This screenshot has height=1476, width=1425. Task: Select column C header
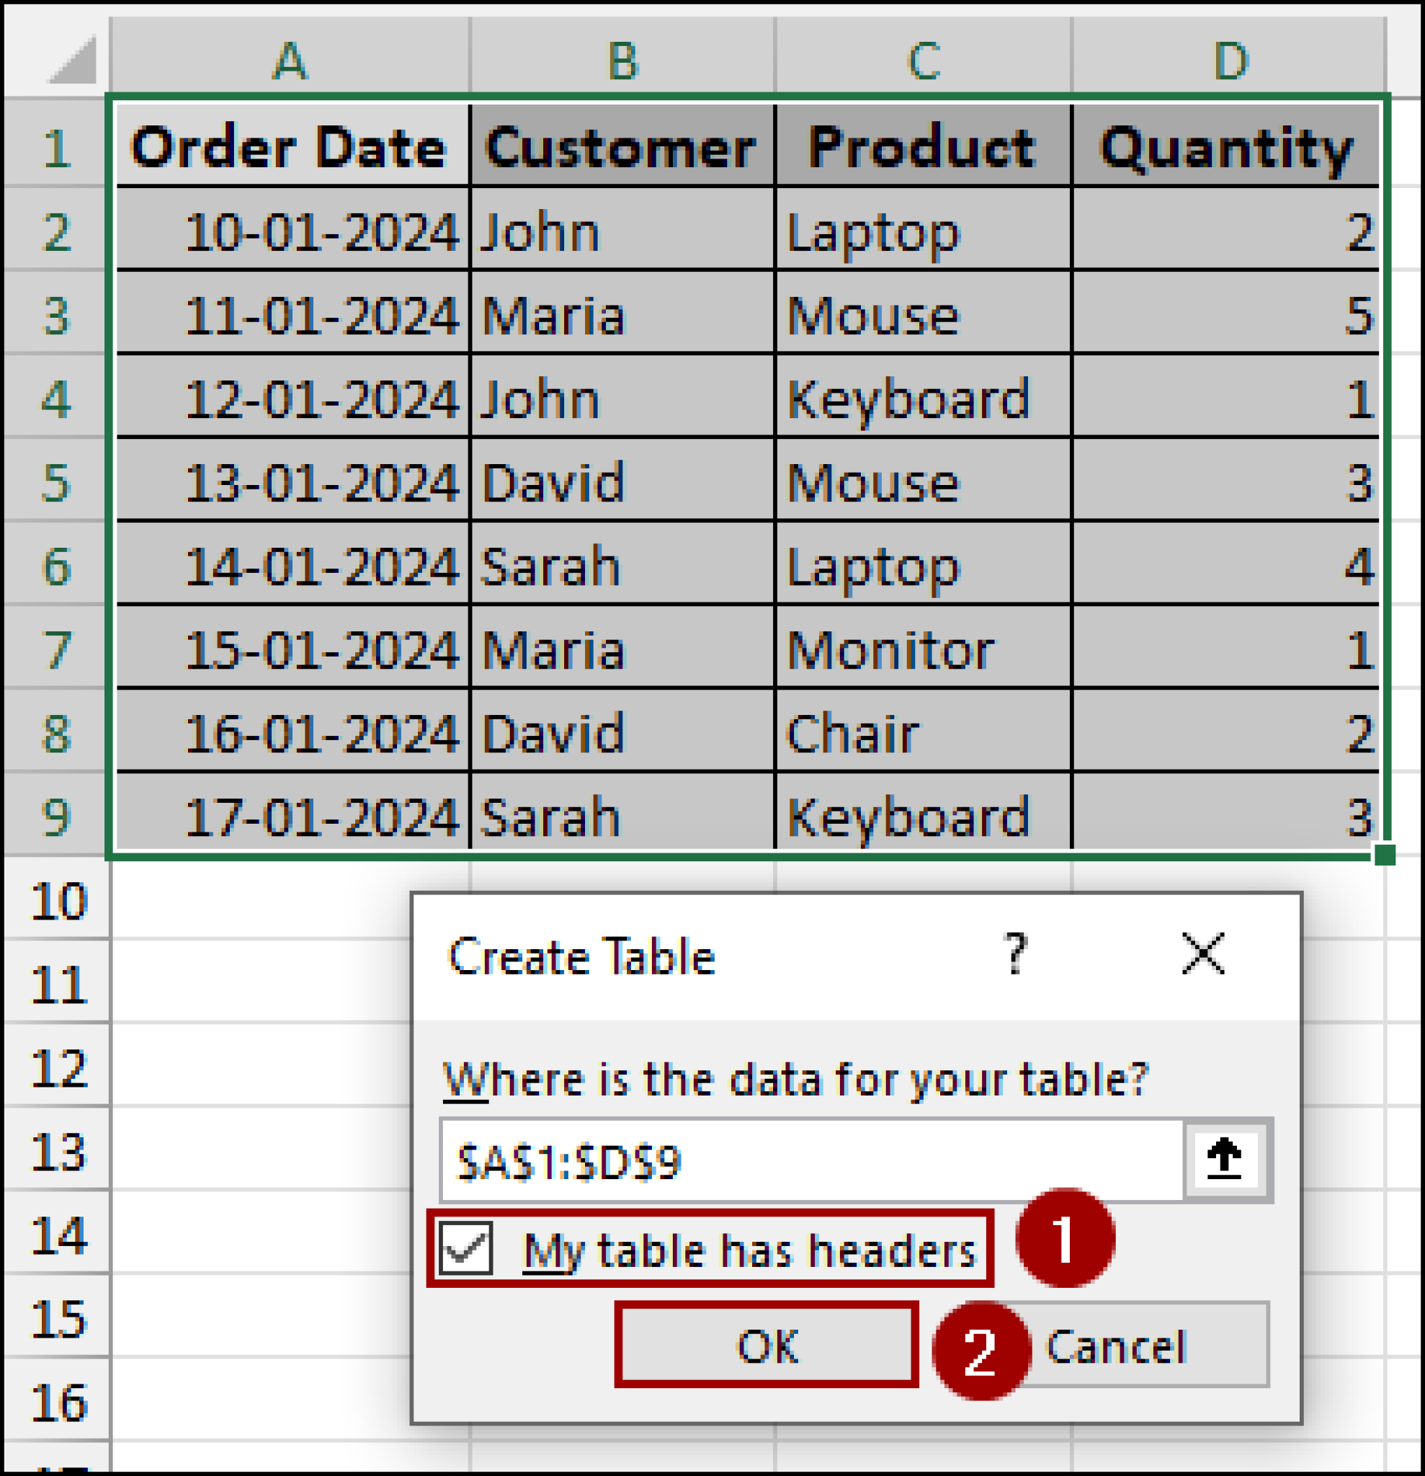(923, 61)
